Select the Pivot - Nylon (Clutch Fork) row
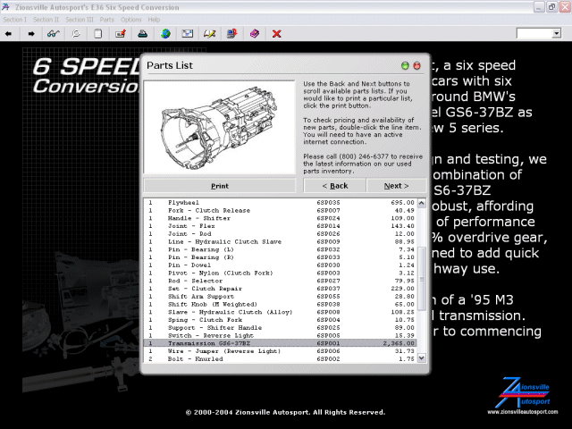 pyautogui.click(x=280, y=273)
